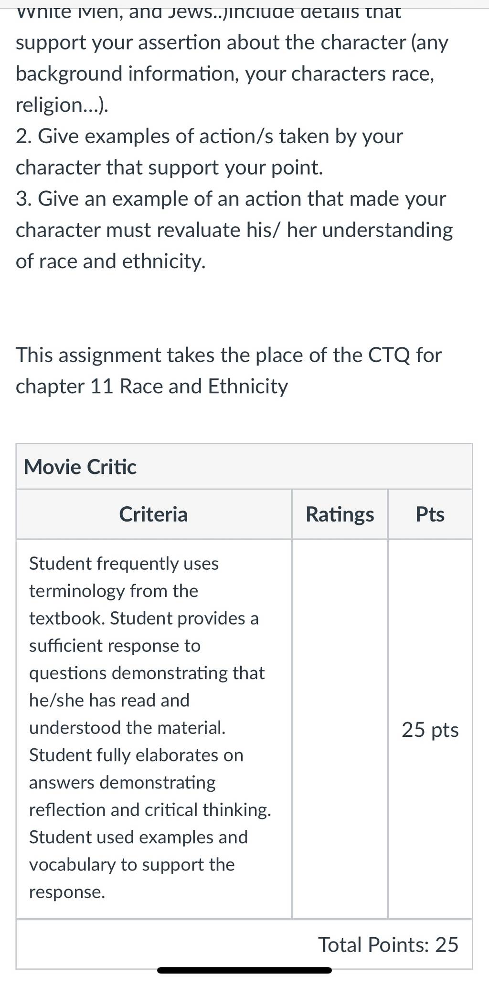The height and width of the screenshot is (984, 489).
Task: Tap the 25 pts cell
Action: coord(430,730)
